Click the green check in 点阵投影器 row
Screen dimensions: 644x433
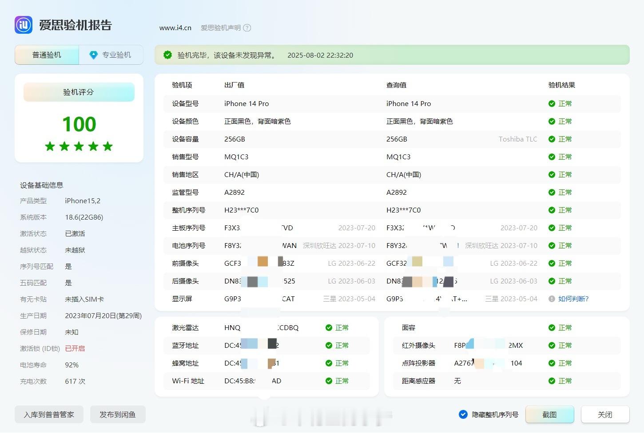[552, 363]
